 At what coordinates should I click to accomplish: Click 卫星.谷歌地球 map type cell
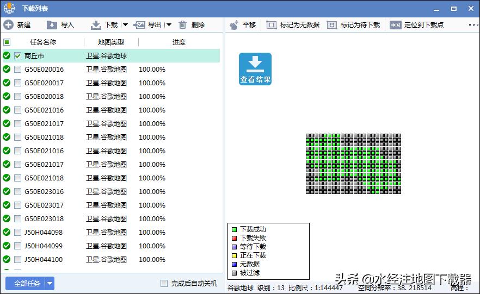click(106, 56)
